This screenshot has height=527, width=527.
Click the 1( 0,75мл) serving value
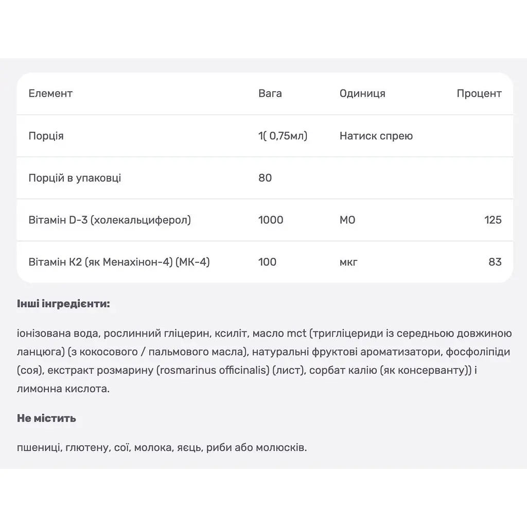point(283,136)
